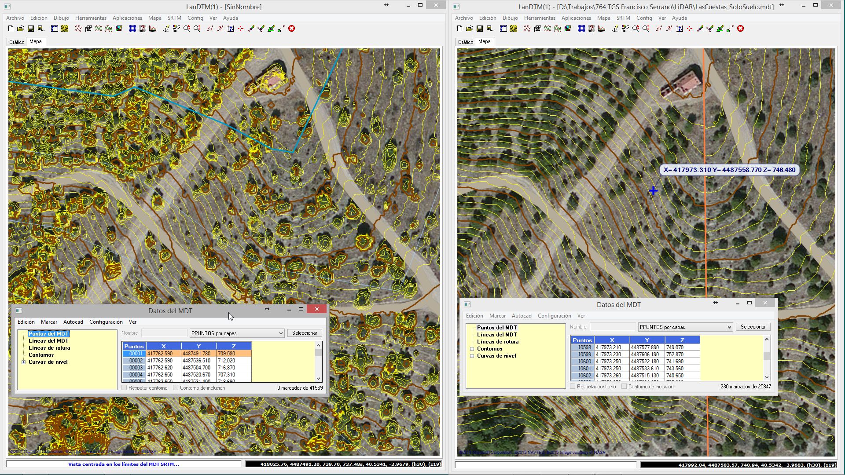Click color palette text icon in right LanDTM
The height and width of the screenshot is (475, 845).
pyautogui.click(x=625, y=29)
